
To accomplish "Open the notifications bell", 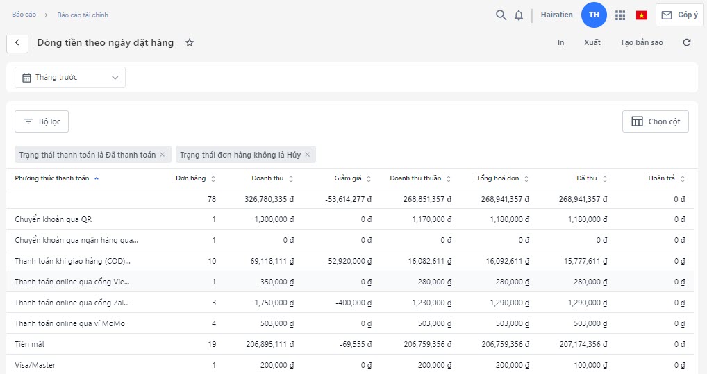I will (519, 15).
